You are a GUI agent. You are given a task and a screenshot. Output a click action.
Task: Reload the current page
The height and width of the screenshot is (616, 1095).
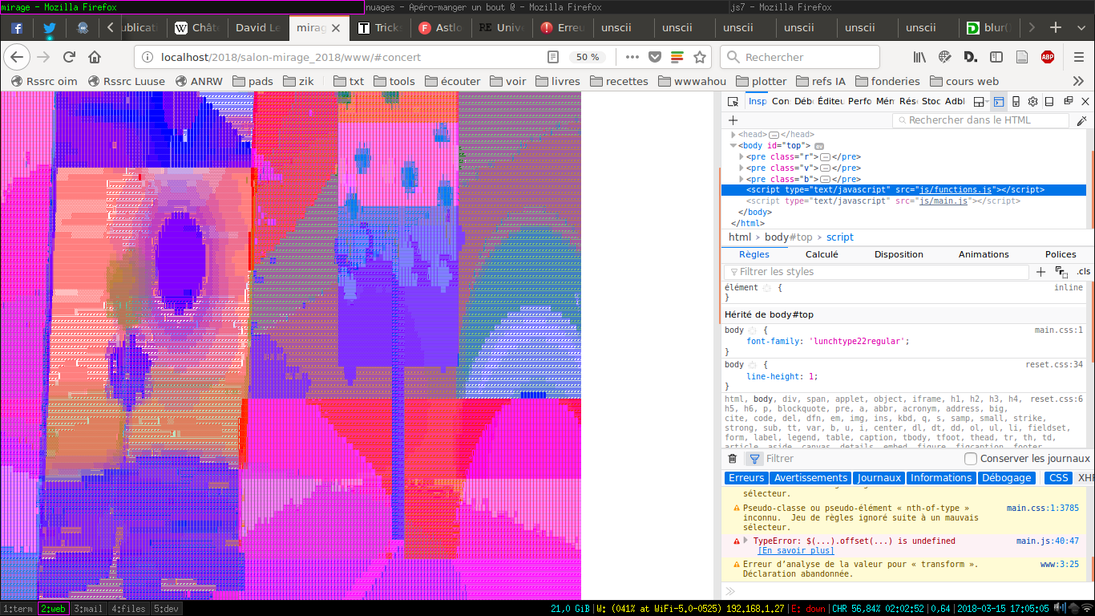[69, 57]
